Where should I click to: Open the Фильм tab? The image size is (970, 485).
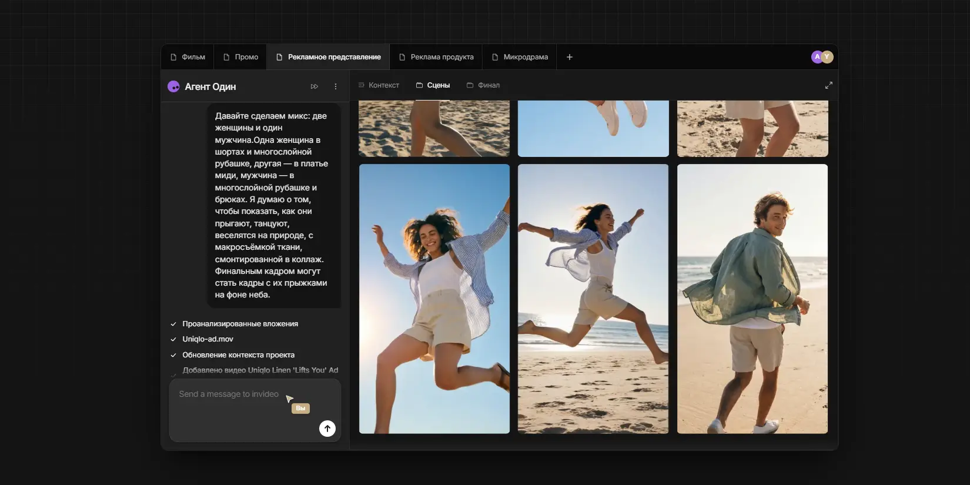pyautogui.click(x=188, y=57)
